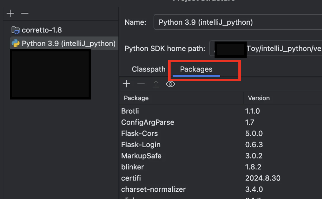Select the corretto-1.8 SDK folder icon
Image resolution: width=322 pixels, height=199 pixels.
16,30
